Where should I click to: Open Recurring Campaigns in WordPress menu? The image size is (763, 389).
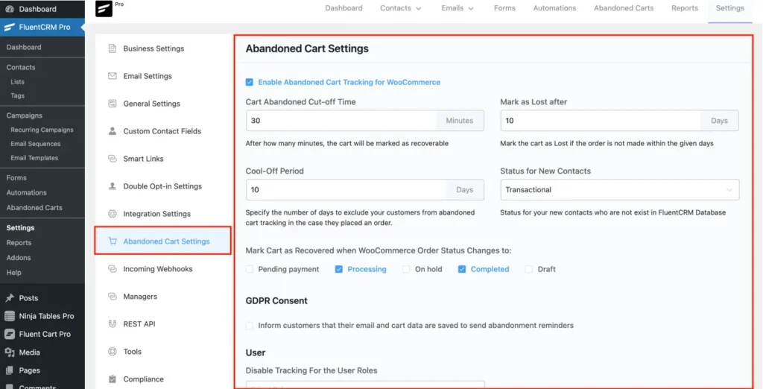42,130
